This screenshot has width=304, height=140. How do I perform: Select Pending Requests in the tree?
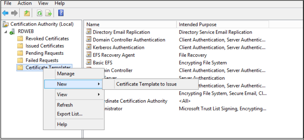point(44,53)
